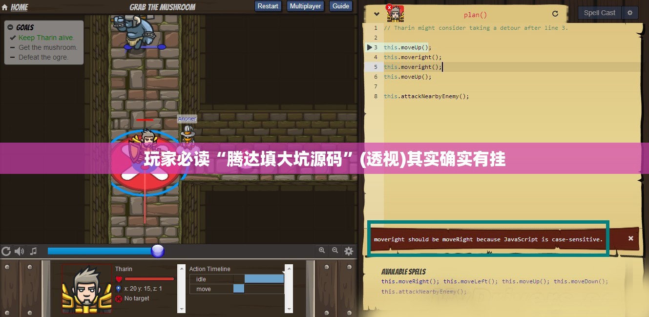Click code line 3 this.moveUp();
The image size is (649, 317).
408,47
